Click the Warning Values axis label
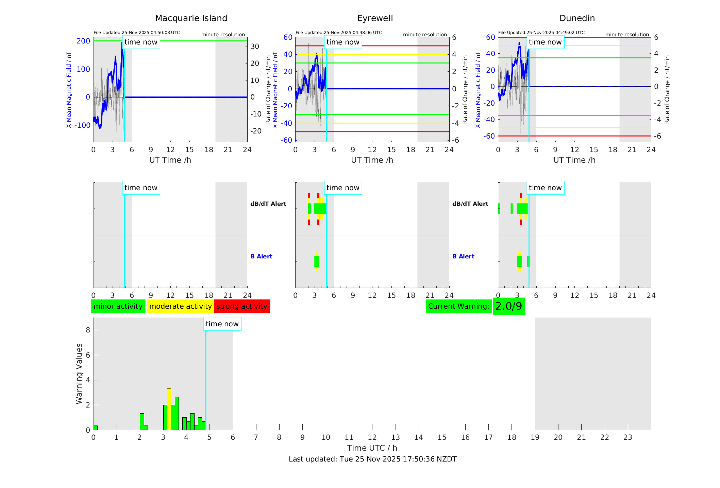Viewport: 720px width, 488px height. (x=79, y=374)
